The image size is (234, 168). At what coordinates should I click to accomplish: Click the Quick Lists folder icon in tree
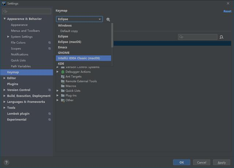tap(63, 91)
